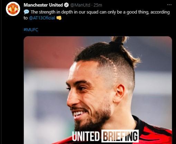Click the word 'to' starting the second tweet line
176x144 pixels.
point(26,18)
